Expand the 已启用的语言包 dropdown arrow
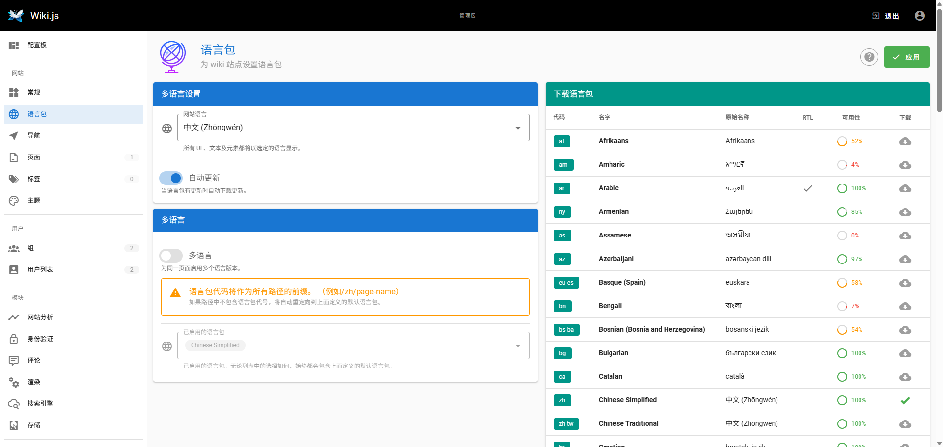The image size is (943, 447). [x=518, y=346]
